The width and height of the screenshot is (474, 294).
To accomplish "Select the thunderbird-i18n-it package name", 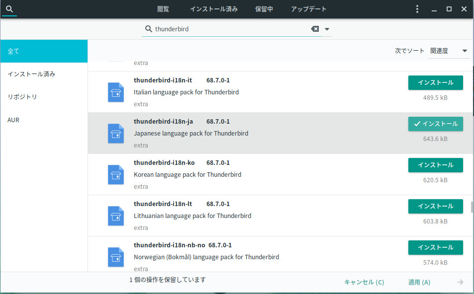I will (163, 80).
